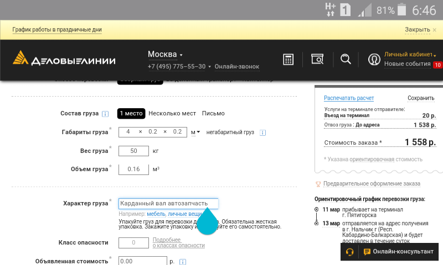Image resolution: width=443 pixels, height=265 pixels.
Task: Click the Вес груза weight field
Action: [133, 151]
